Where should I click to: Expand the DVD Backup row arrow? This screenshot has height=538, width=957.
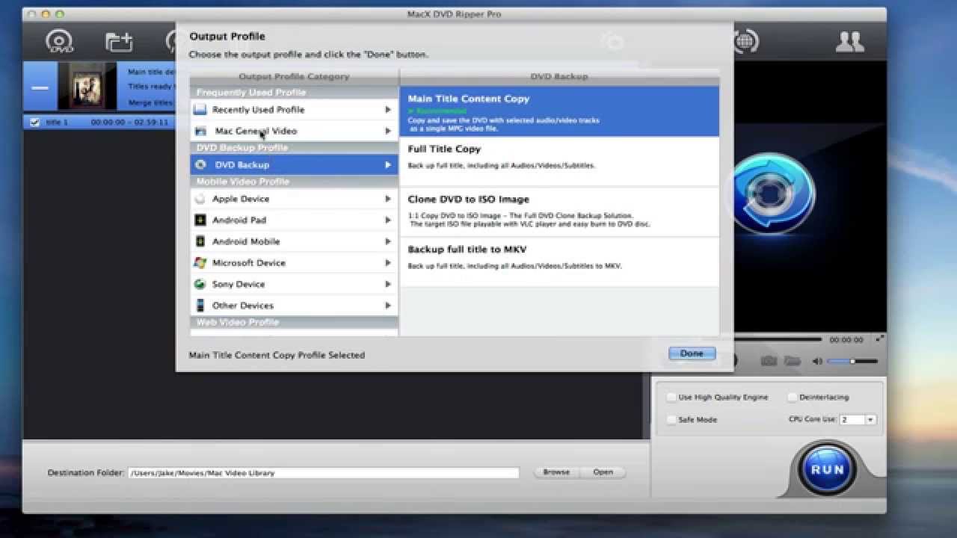point(388,164)
